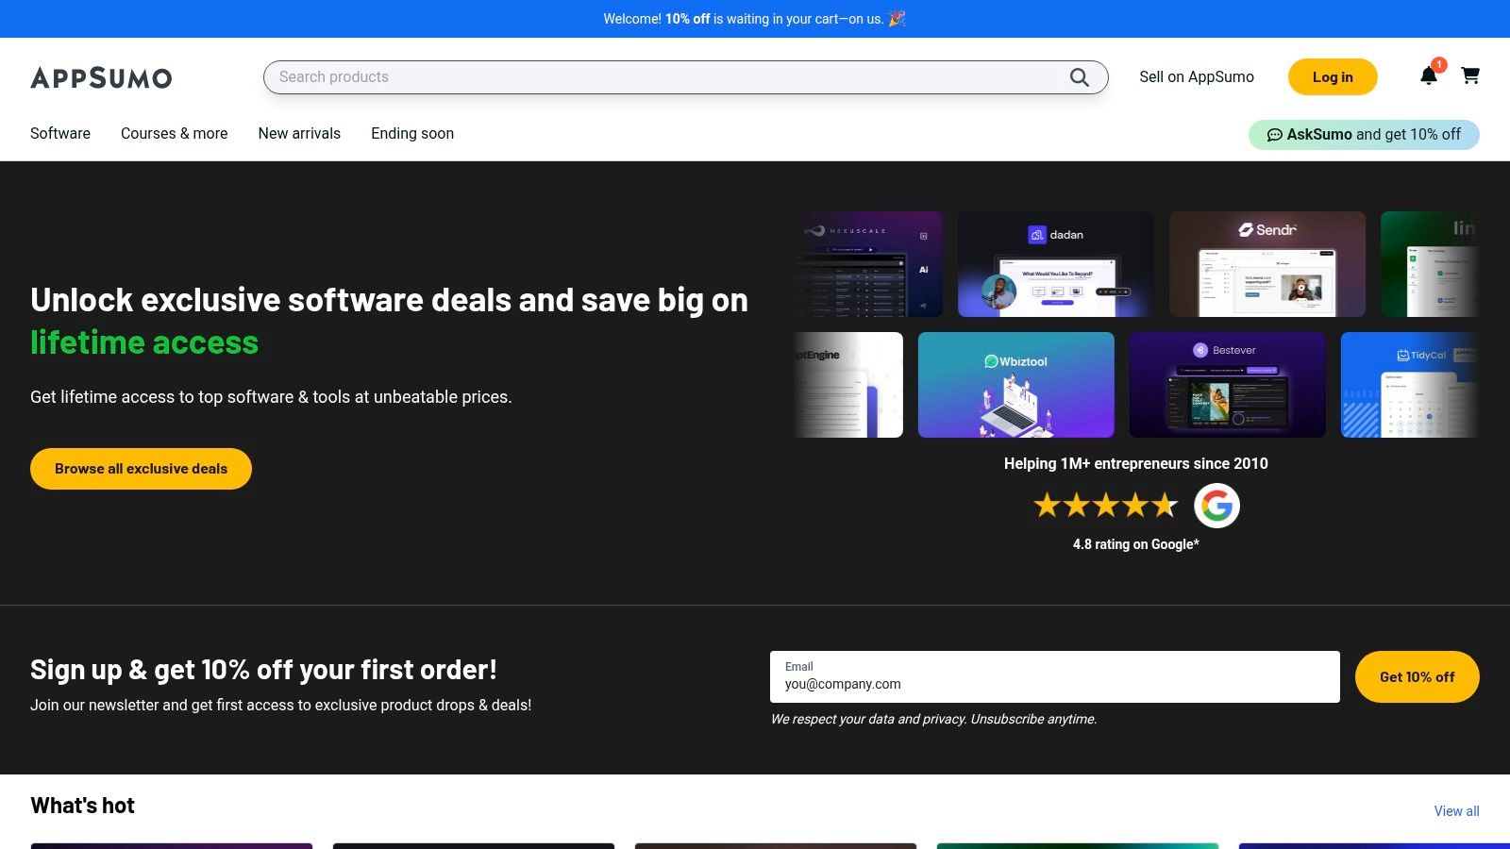1510x849 pixels.
Task: Click the search magnifier icon
Action: 1079,77
